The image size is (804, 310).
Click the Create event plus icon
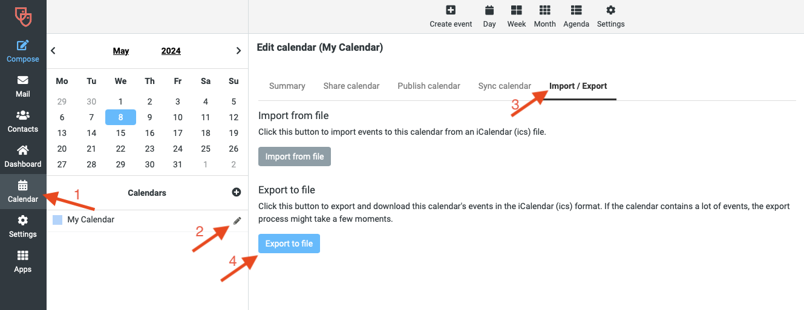(x=451, y=10)
